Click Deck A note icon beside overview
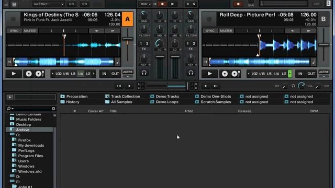The width and height of the screenshot is (335, 188). pos(117,62)
